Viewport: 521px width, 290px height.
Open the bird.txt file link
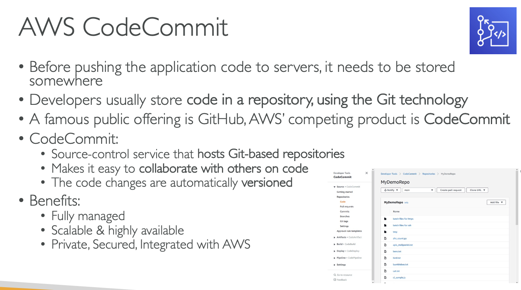[x=397, y=258]
